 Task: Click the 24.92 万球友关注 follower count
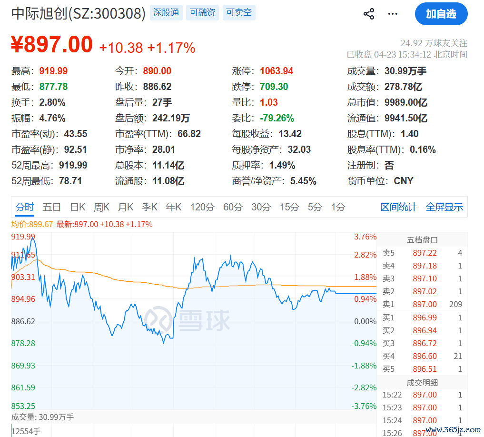(x=434, y=43)
